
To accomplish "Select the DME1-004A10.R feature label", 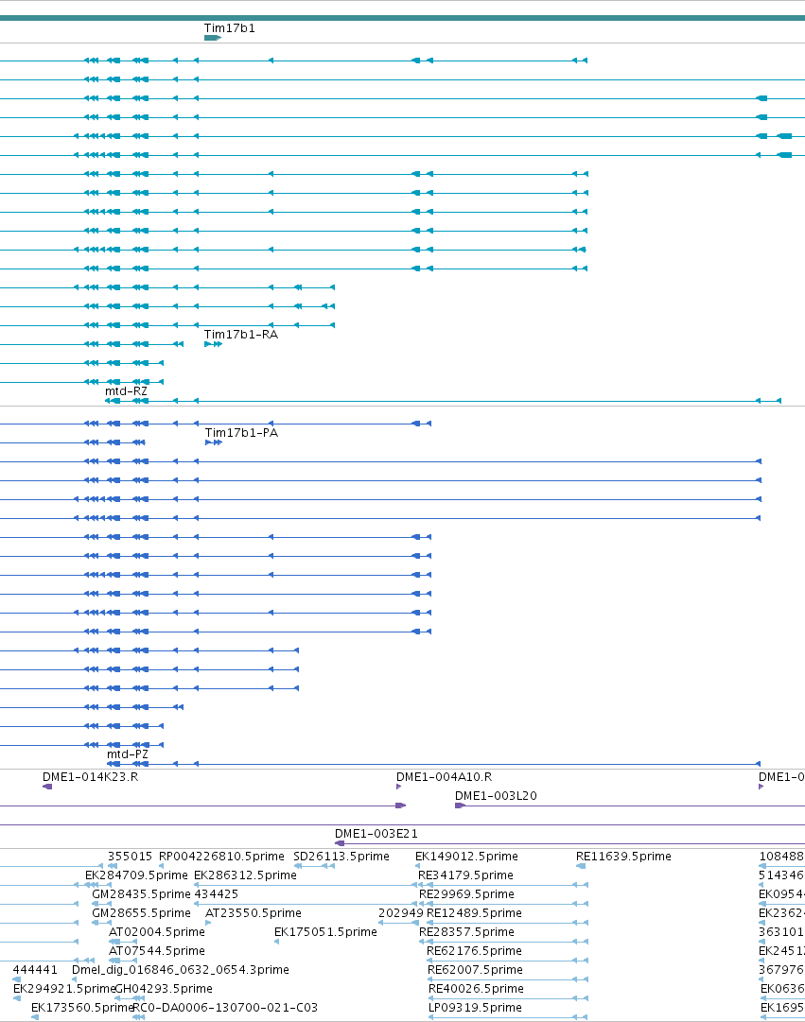I will point(444,777).
